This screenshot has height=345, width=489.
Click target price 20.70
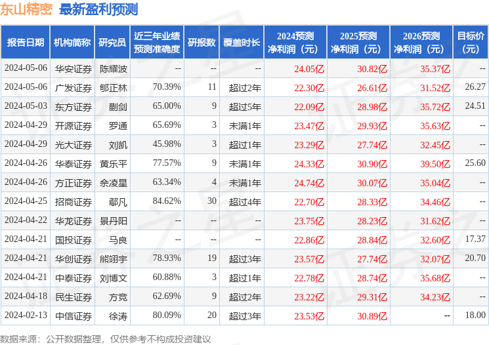pos(475,258)
